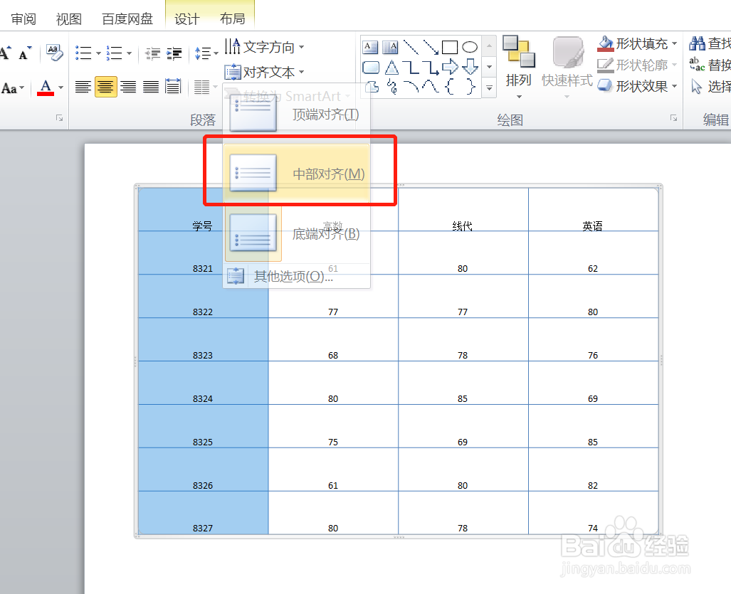Open the 对齐文本 align text dropdown

pyautogui.click(x=264, y=72)
